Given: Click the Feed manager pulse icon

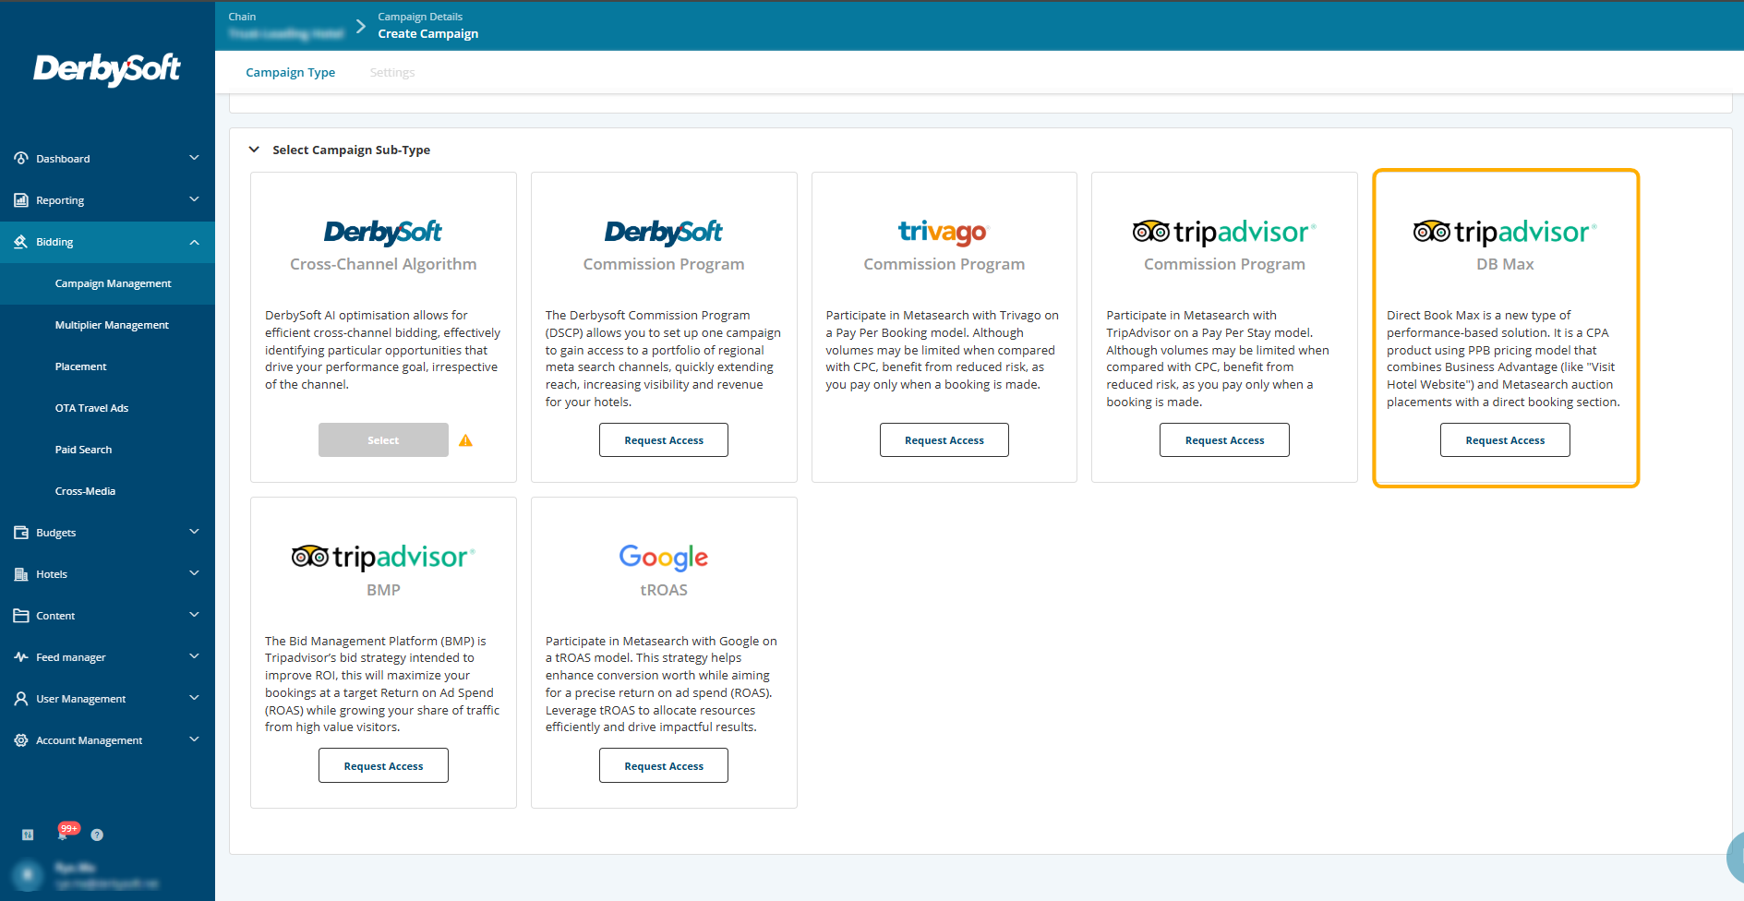Looking at the screenshot, I should click(20, 657).
